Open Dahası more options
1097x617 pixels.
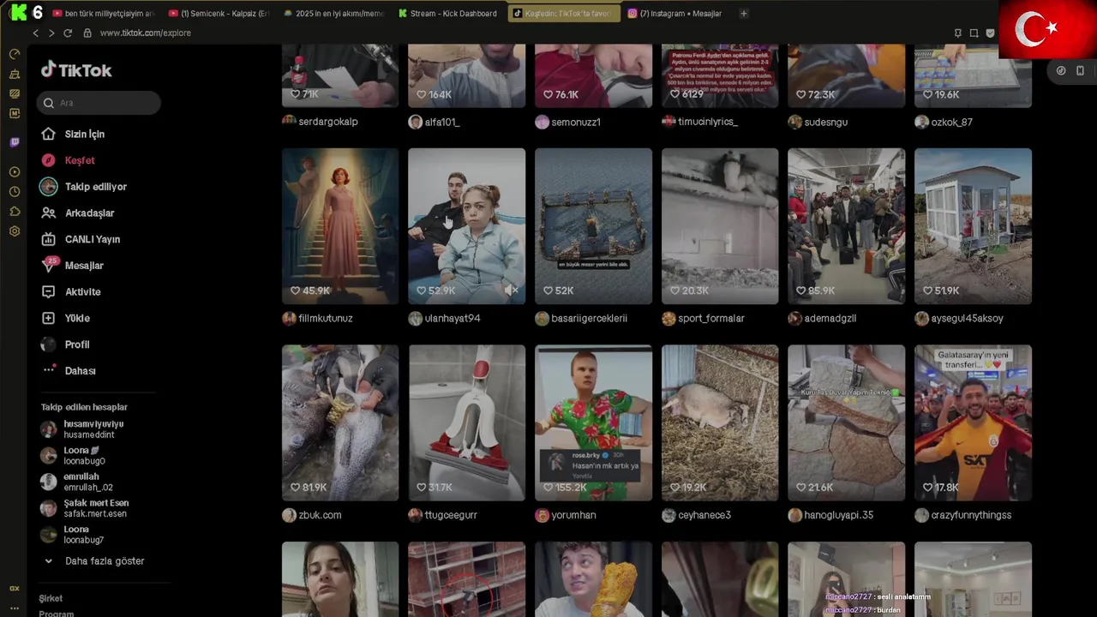(80, 370)
